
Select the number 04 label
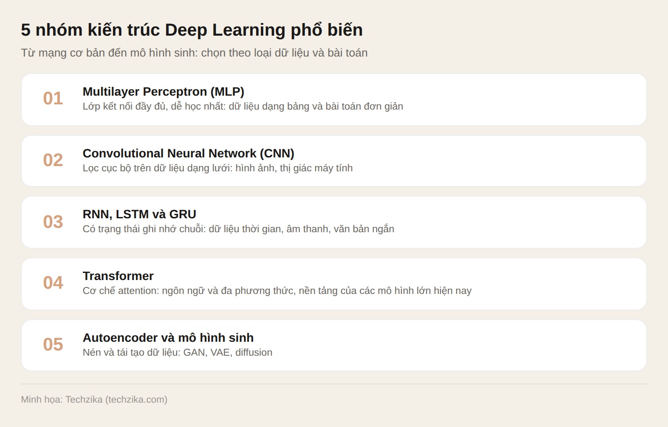tap(53, 283)
